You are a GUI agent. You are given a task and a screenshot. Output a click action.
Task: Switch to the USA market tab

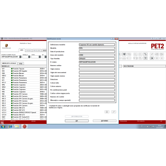tap(21, 63)
